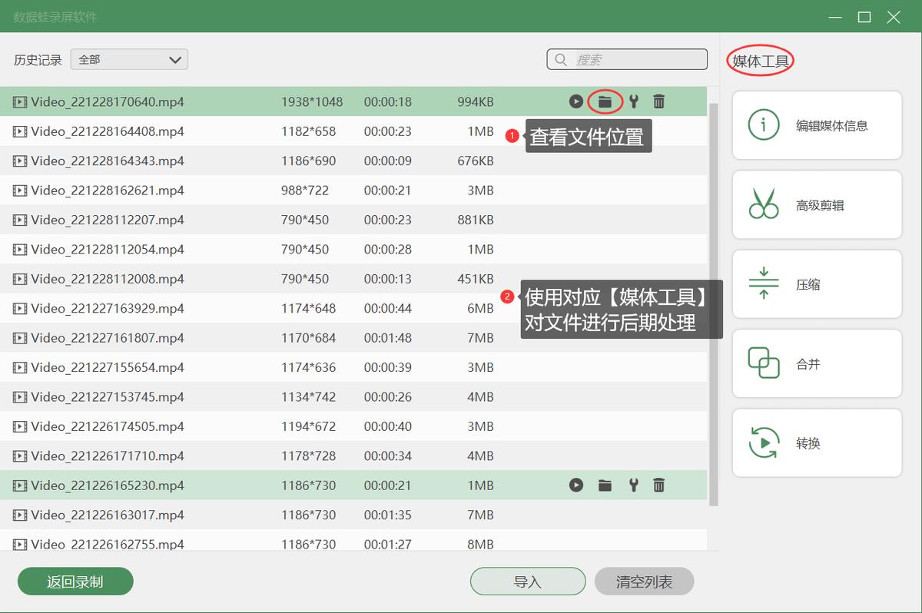Open the 转换 conversion tool
This screenshot has width=922, height=613.
click(x=816, y=442)
